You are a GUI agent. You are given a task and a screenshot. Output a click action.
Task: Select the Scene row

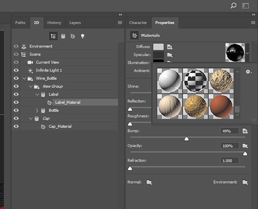[x=69, y=54]
